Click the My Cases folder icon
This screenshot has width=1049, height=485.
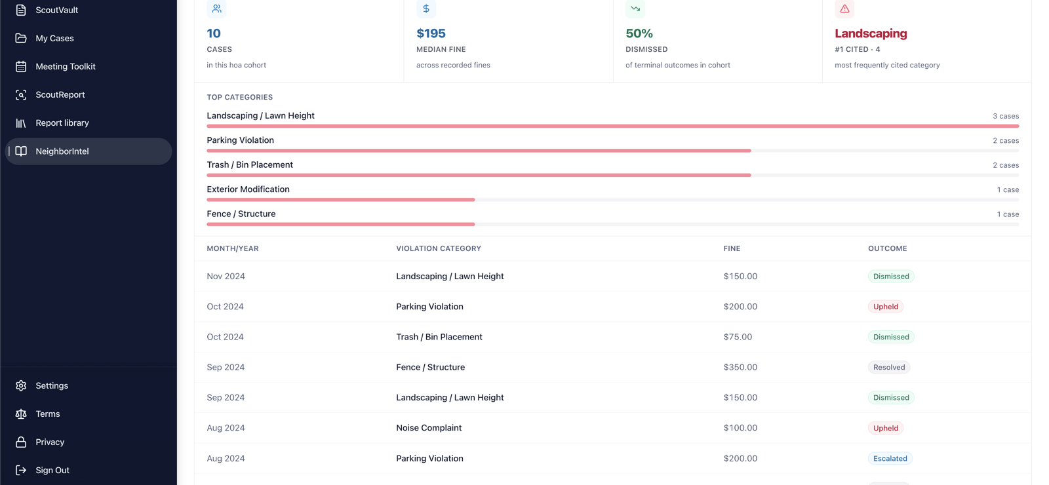pyautogui.click(x=21, y=38)
